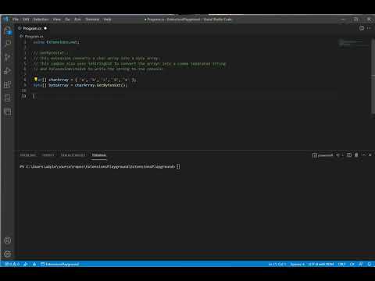Maximize the panel with the chevron icon
Image resolution: width=375 pixels, height=281 pixels.
click(364, 155)
